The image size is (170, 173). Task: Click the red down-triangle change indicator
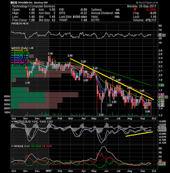(135, 10)
